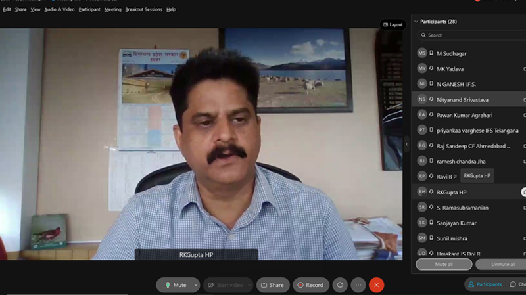Click the Share content button
The image size is (526, 295).
pos(272,285)
